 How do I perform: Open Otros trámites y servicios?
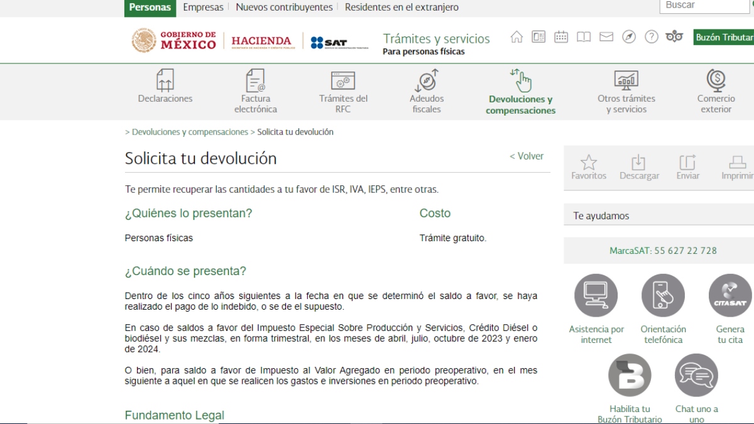625,91
